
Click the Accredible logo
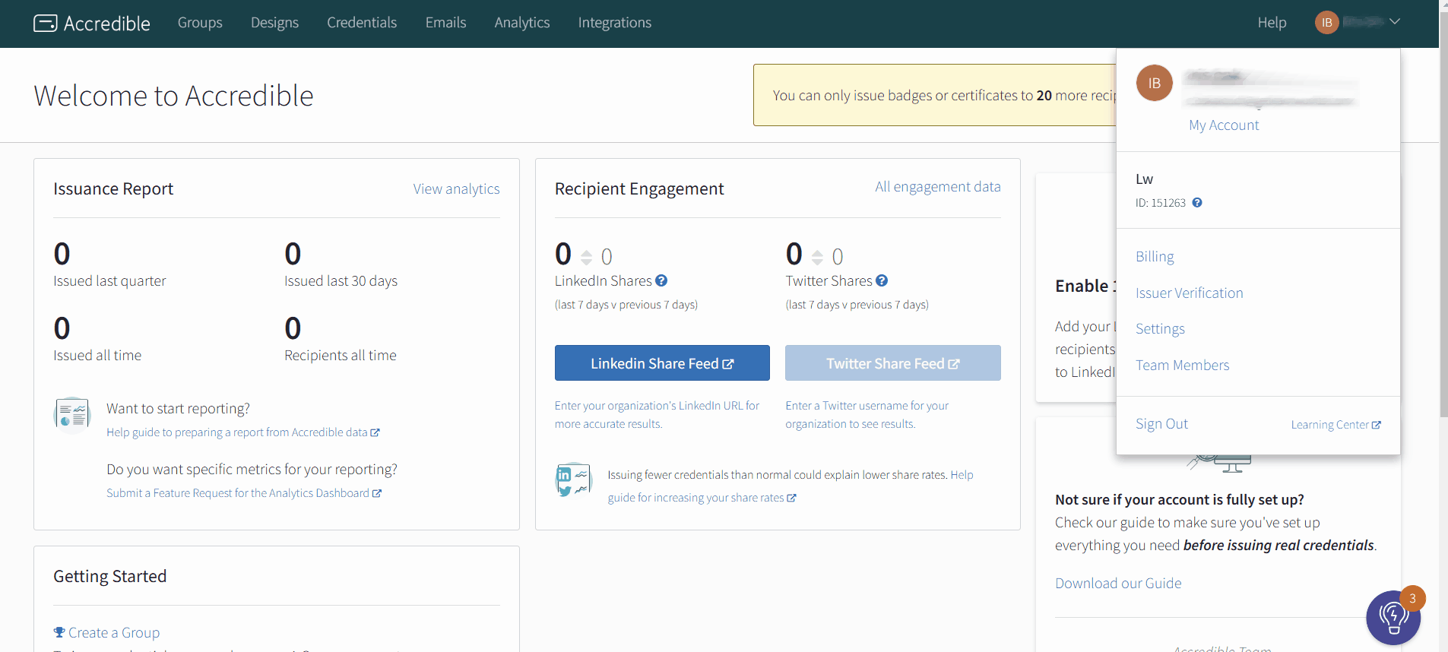pos(92,24)
